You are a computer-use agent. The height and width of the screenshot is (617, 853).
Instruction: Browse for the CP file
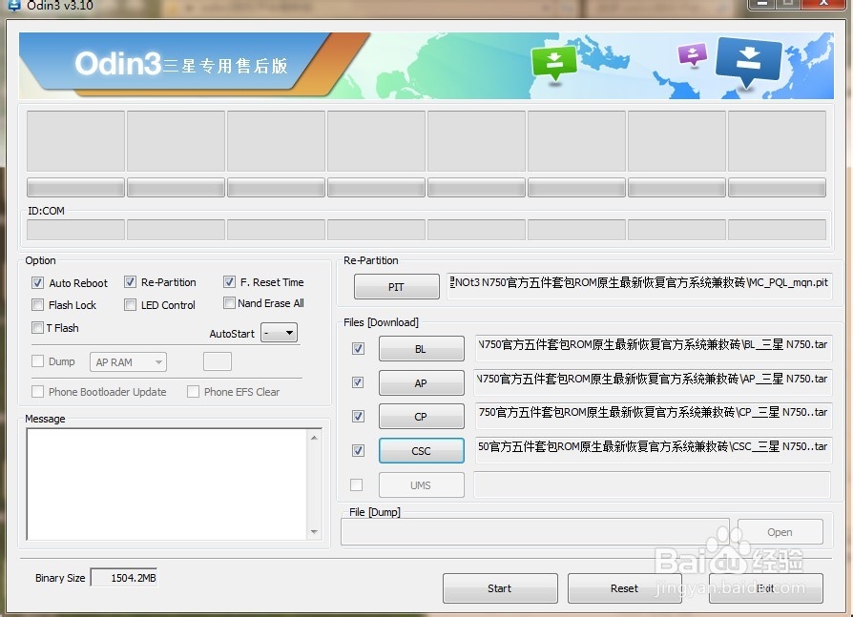[422, 417]
